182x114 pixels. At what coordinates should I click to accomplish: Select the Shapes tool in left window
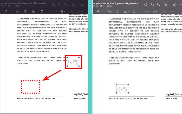point(17,11)
